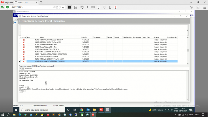Start the AnyDesk session recording icon
The height and width of the screenshot is (117, 208).
point(116,7)
